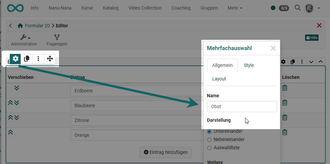Click the move arrows icon in highlighted toolbar
This screenshot has height=164, width=330.
tap(50, 59)
